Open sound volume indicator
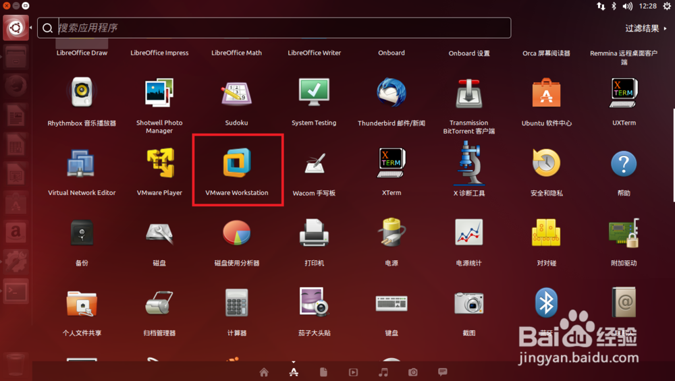Viewport: 675px width, 381px height. click(628, 6)
